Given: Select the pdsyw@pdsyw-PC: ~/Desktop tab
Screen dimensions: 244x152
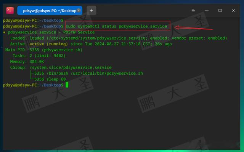Looking at the screenshot, I should 50,11.
